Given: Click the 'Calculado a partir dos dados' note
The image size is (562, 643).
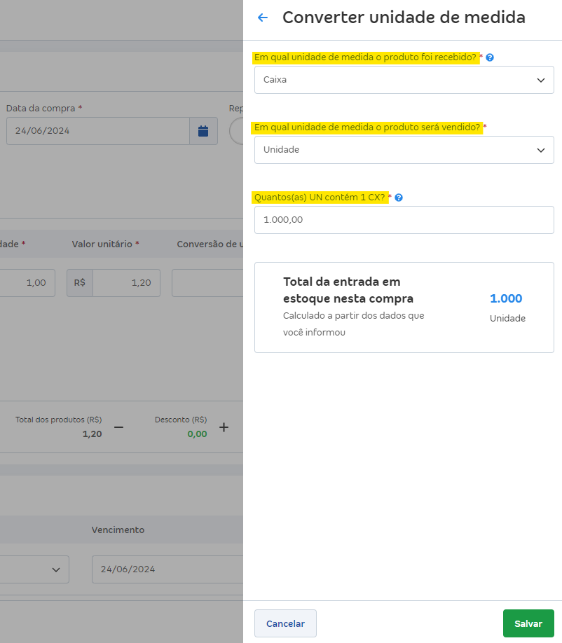Looking at the screenshot, I should coord(353,324).
